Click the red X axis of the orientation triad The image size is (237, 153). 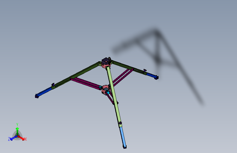tap(21, 138)
